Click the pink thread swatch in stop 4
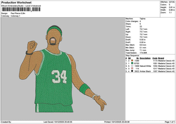This screenshot has width=176, height=124. pos(132,68)
